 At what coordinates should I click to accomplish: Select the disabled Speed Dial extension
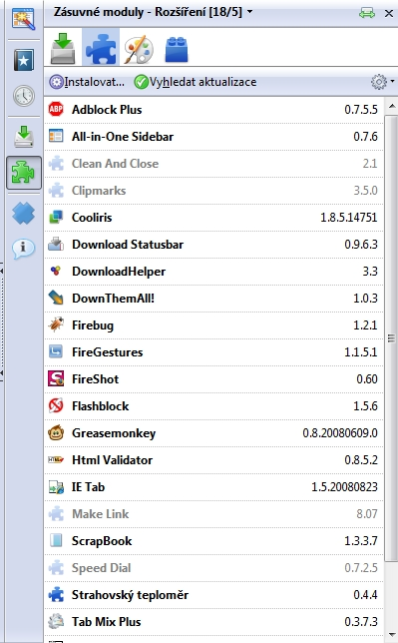pyautogui.click(x=213, y=568)
